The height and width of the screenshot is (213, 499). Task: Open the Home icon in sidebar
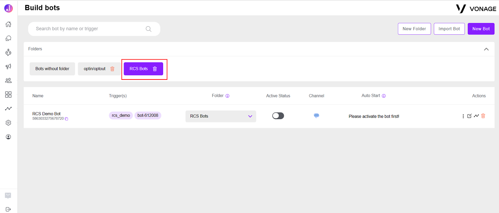(8, 24)
